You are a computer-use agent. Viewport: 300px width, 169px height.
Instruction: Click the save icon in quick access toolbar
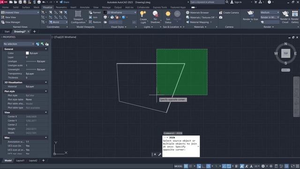tap(20, 2)
